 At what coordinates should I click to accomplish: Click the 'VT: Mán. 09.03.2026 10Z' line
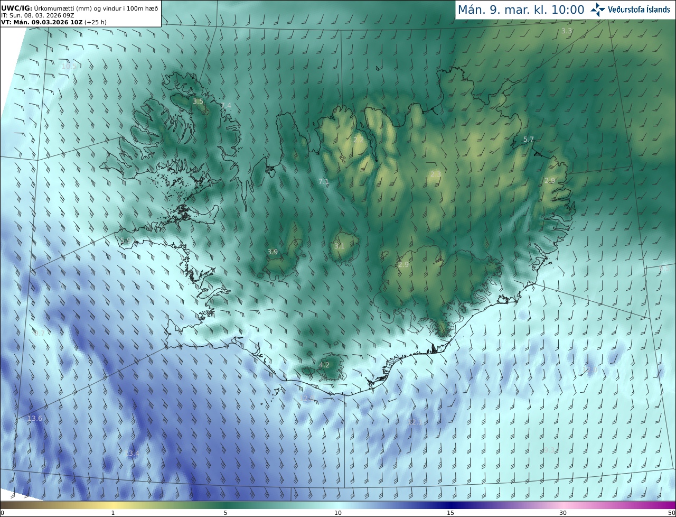[x=54, y=22]
